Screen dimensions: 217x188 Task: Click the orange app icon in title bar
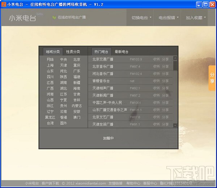point(4,4)
